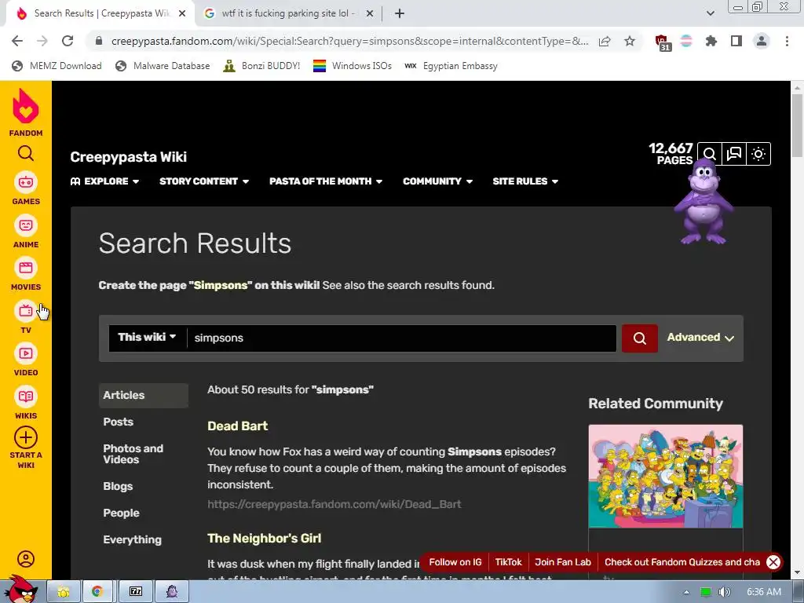This screenshot has width=804, height=603.
Task: Toggle light/dark theme sun icon
Action: click(x=758, y=154)
